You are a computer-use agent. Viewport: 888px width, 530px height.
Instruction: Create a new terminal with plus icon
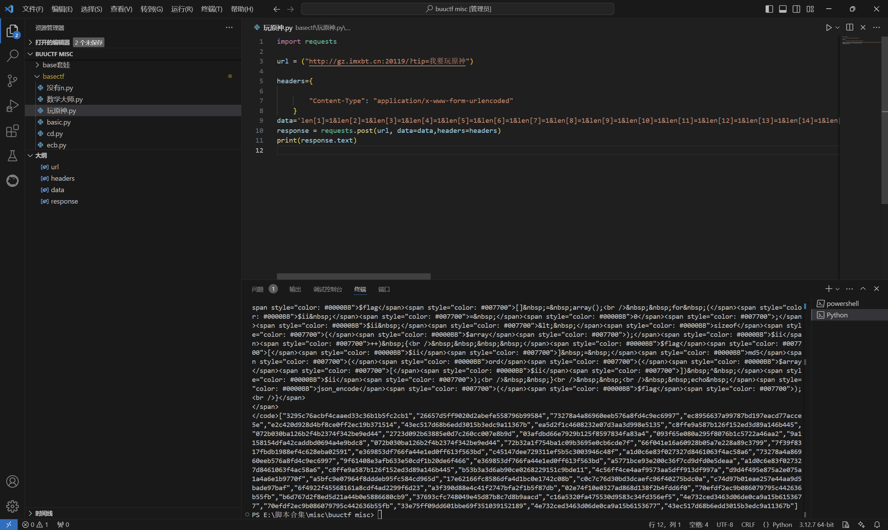click(x=829, y=289)
